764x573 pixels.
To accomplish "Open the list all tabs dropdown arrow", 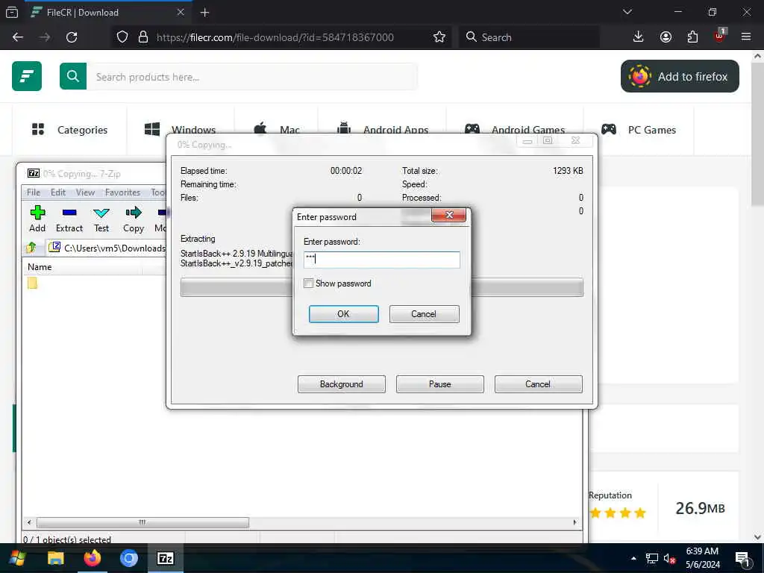I will coord(627,12).
